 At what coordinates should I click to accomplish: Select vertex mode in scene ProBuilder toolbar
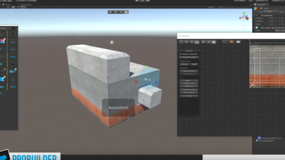tap(116, 12)
